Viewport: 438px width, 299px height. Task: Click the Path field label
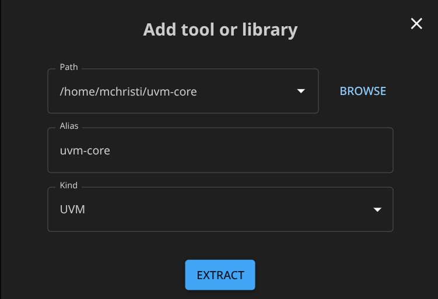pos(69,68)
